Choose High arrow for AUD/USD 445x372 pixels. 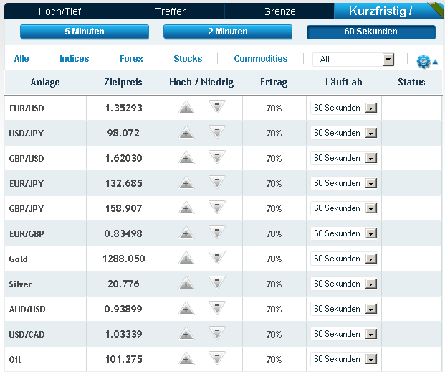click(x=186, y=308)
